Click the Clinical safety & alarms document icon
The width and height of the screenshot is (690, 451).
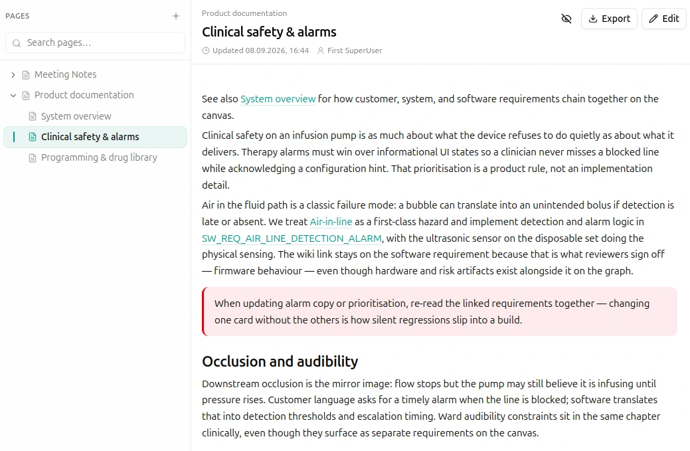coord(33,137)
